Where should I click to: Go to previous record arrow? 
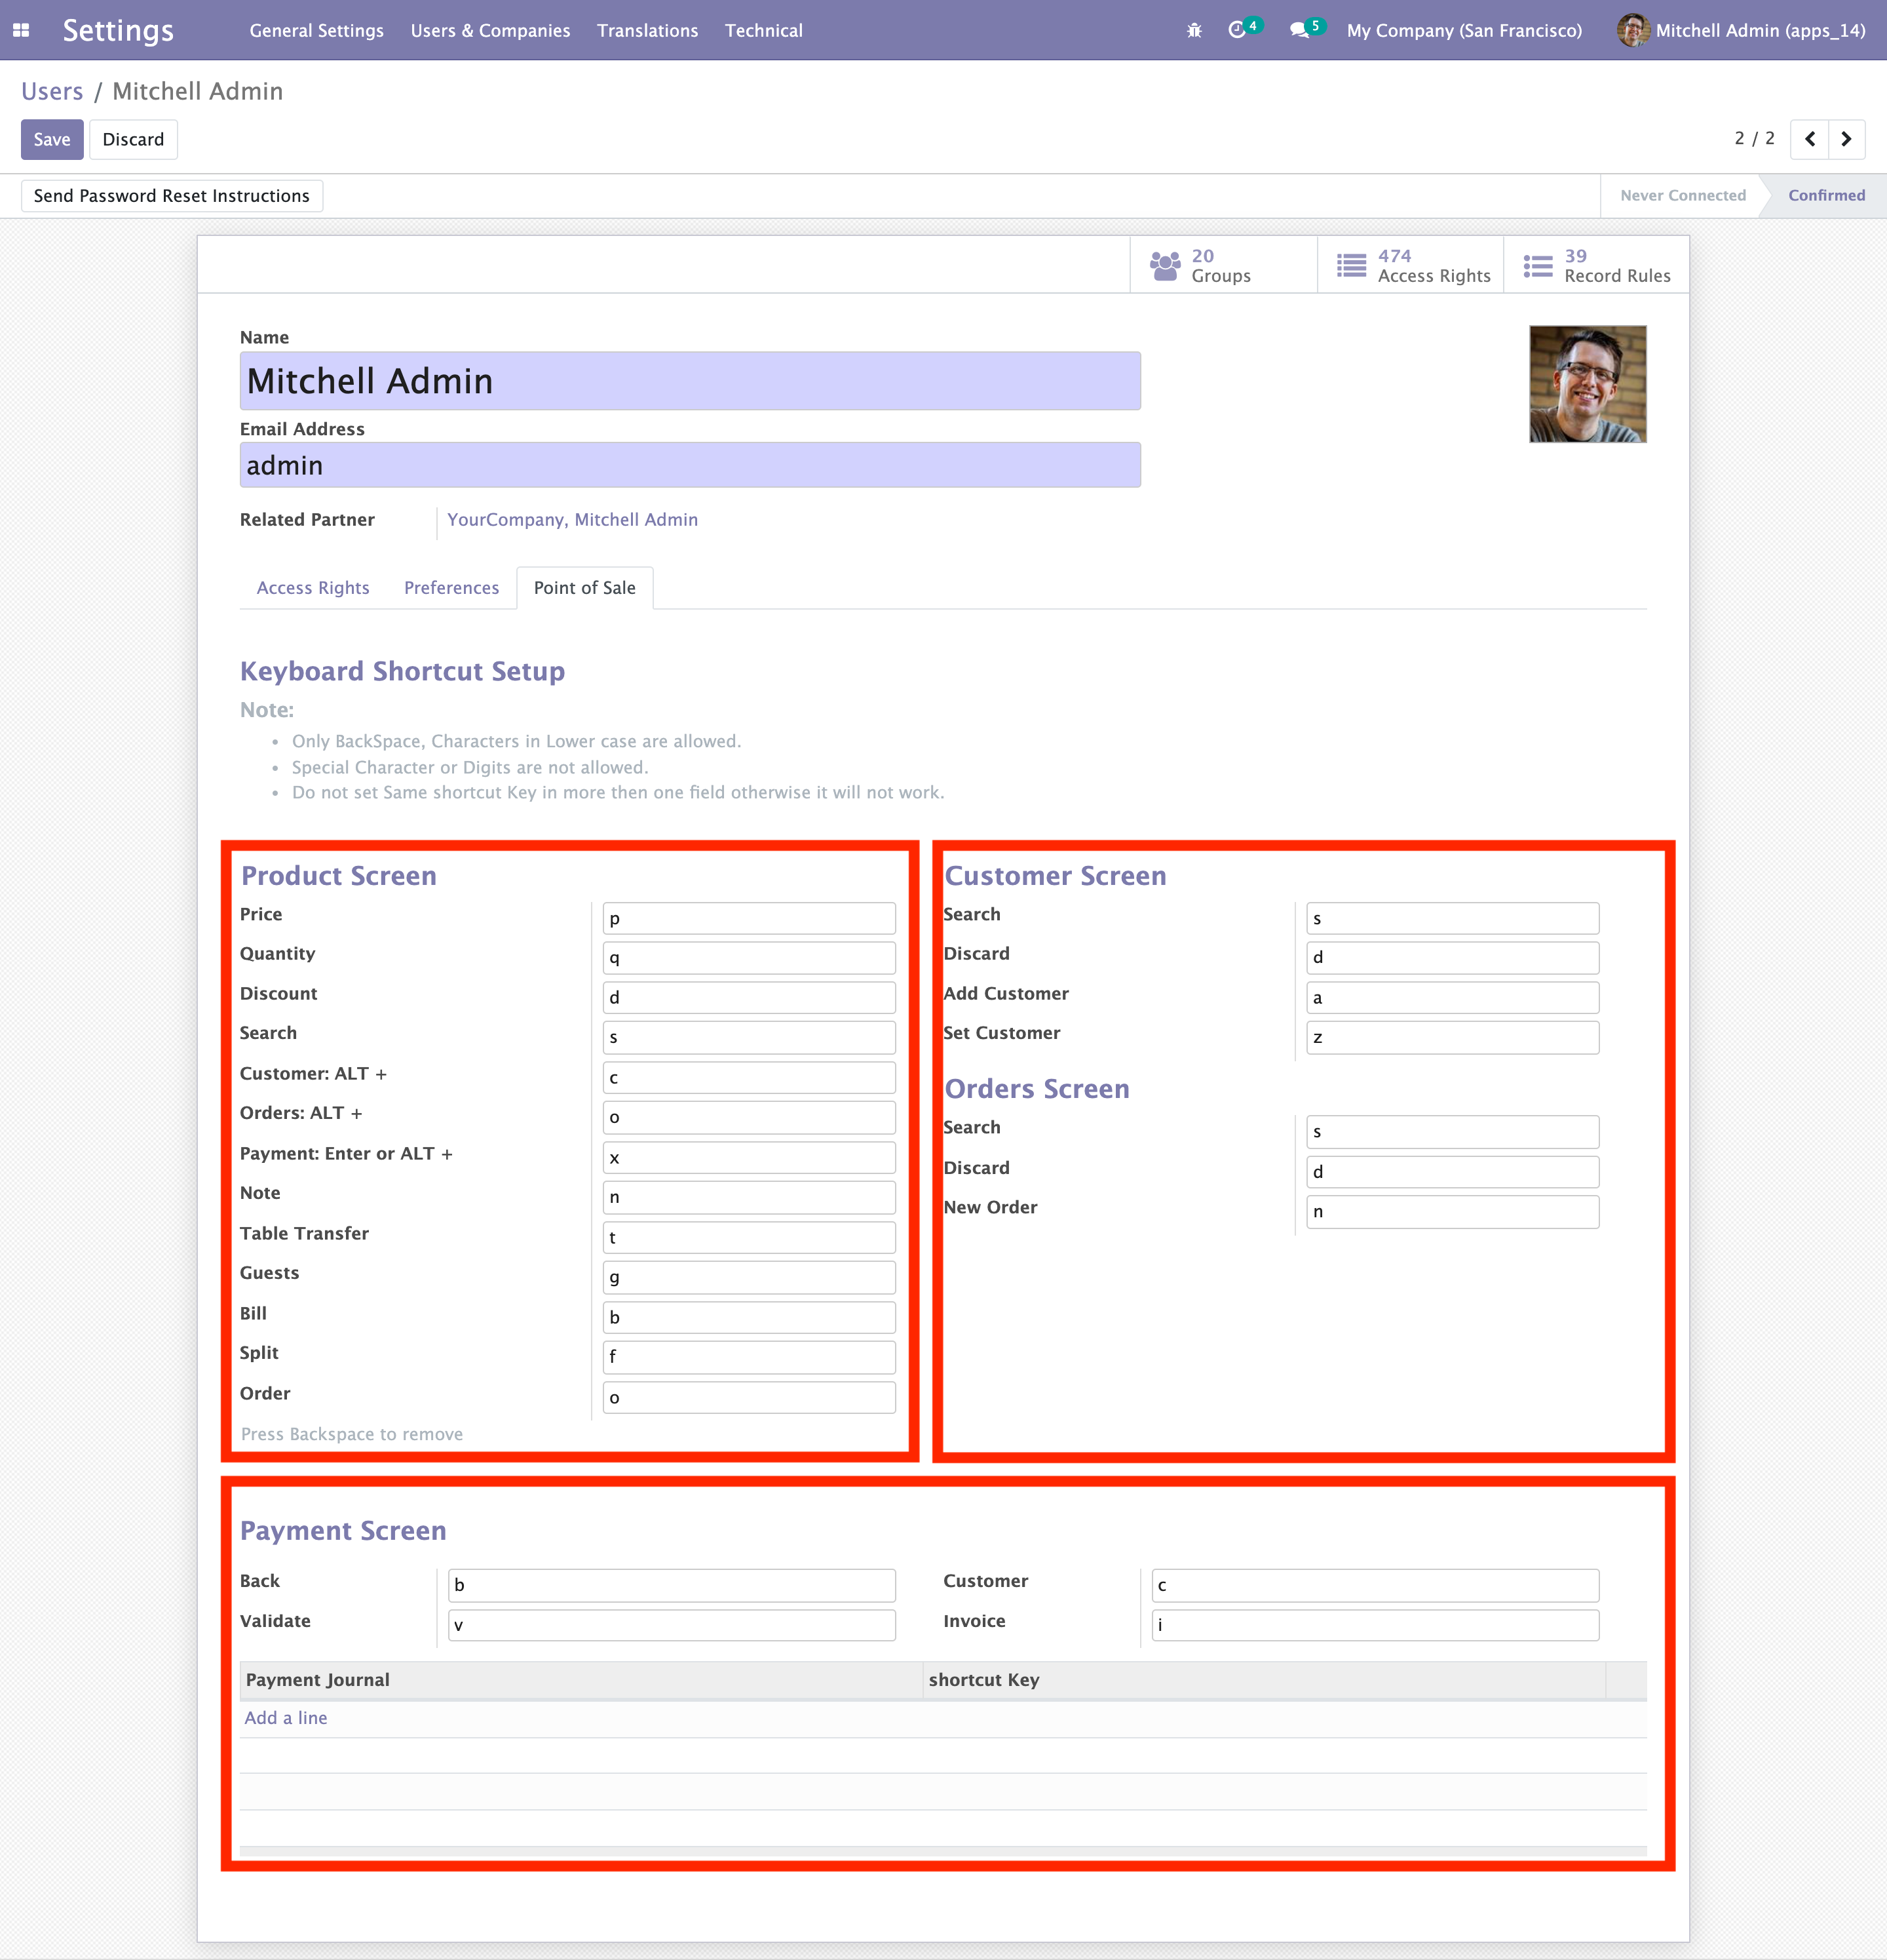[x=1809, y=139]
